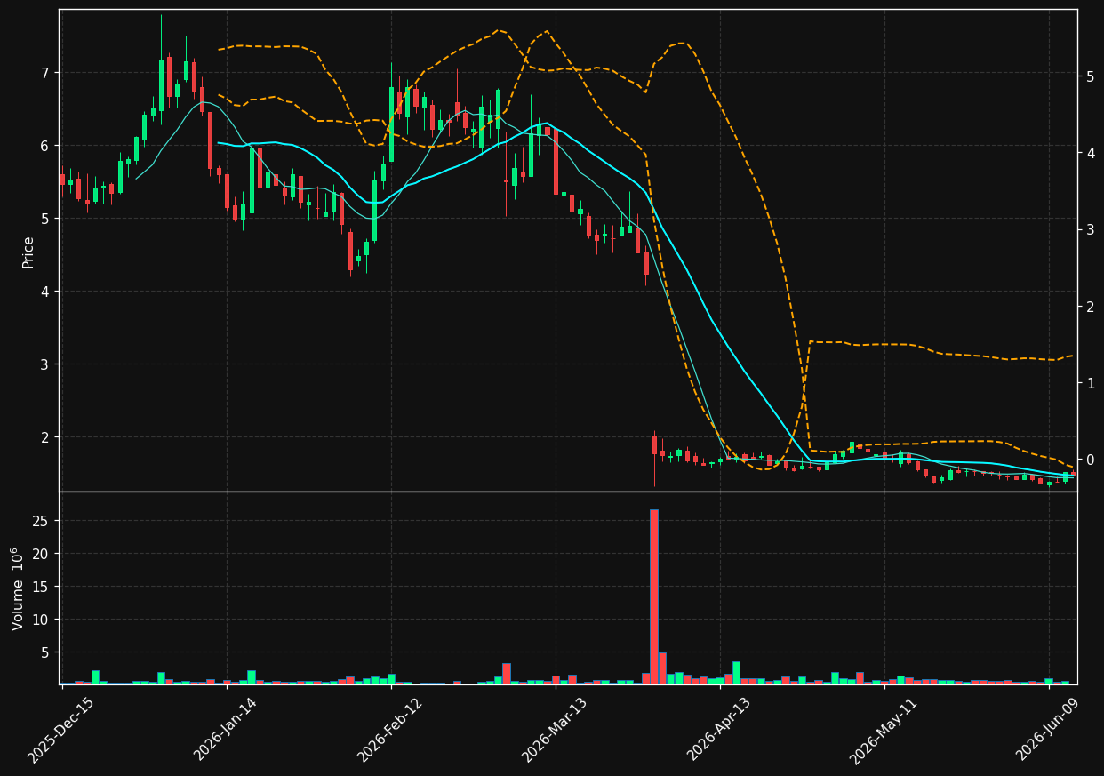Image resolution: width=1104 pixels, height=776 pixels.
Task: Click tick 10 on the Volume axis
Action: point(42,620)
